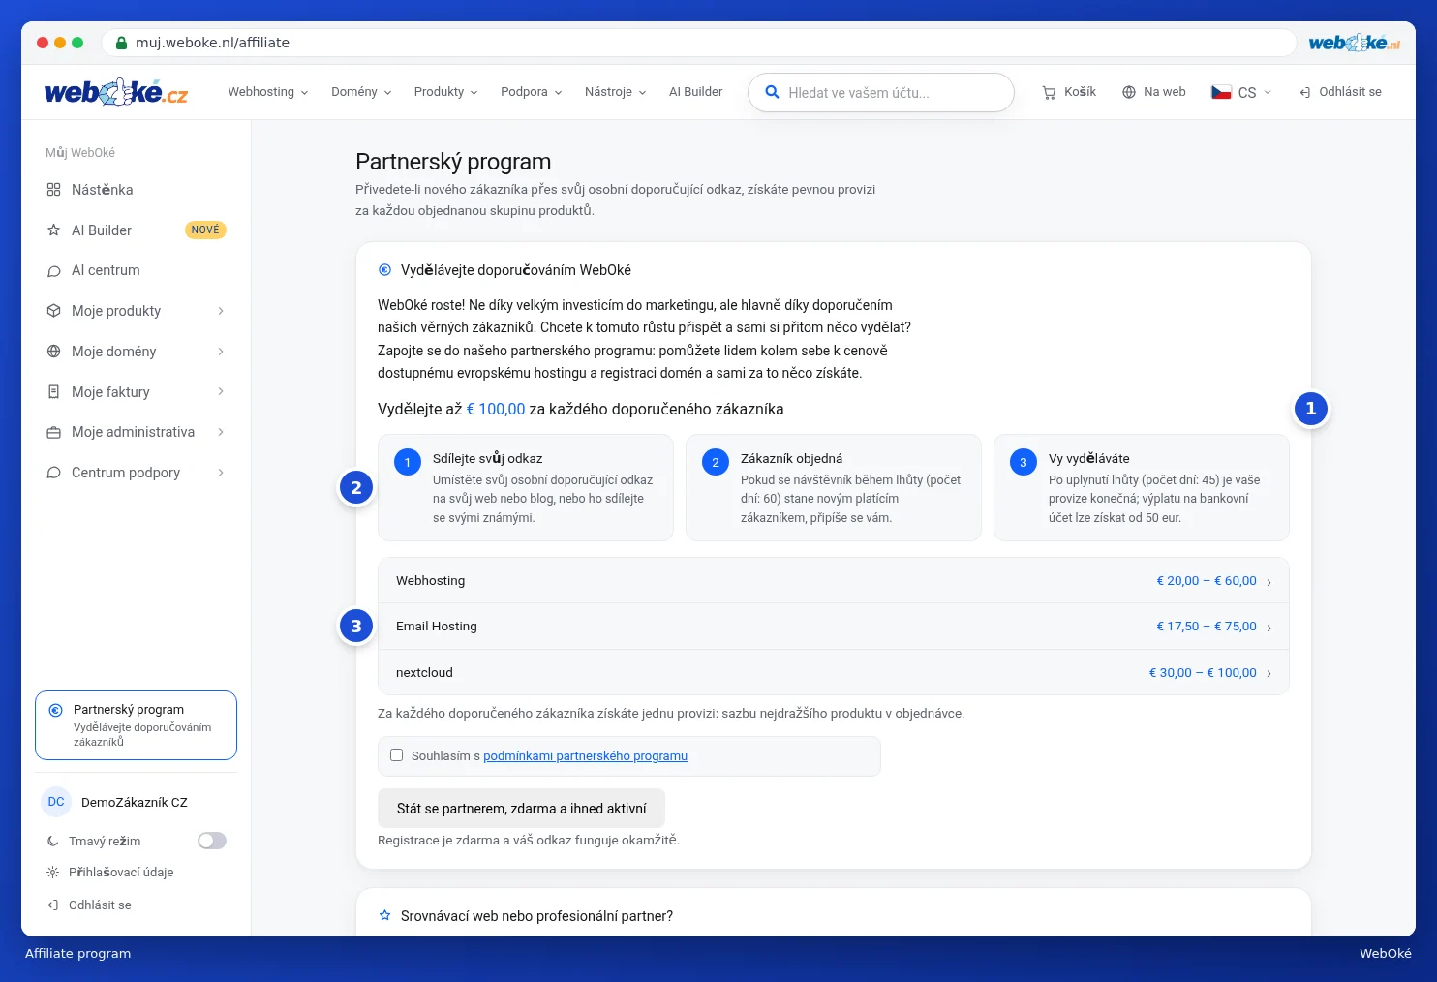Open the podmínkami partnerského programu link
1437x982 pixels.
pyautogui.click(x=585, y=756)
